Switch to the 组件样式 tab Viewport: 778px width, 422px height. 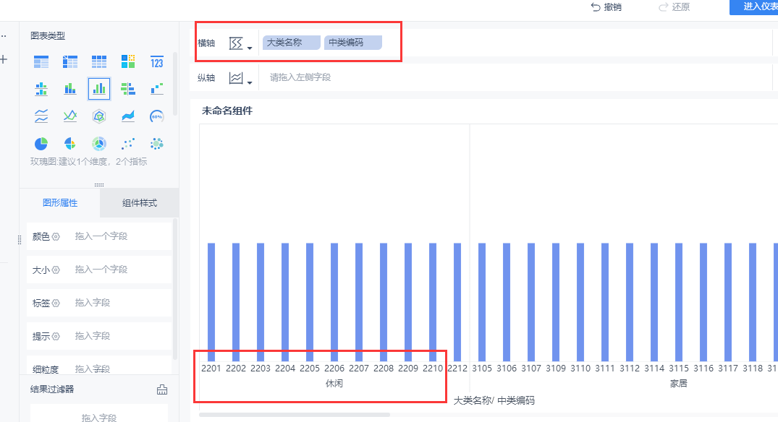coord(140,203)
